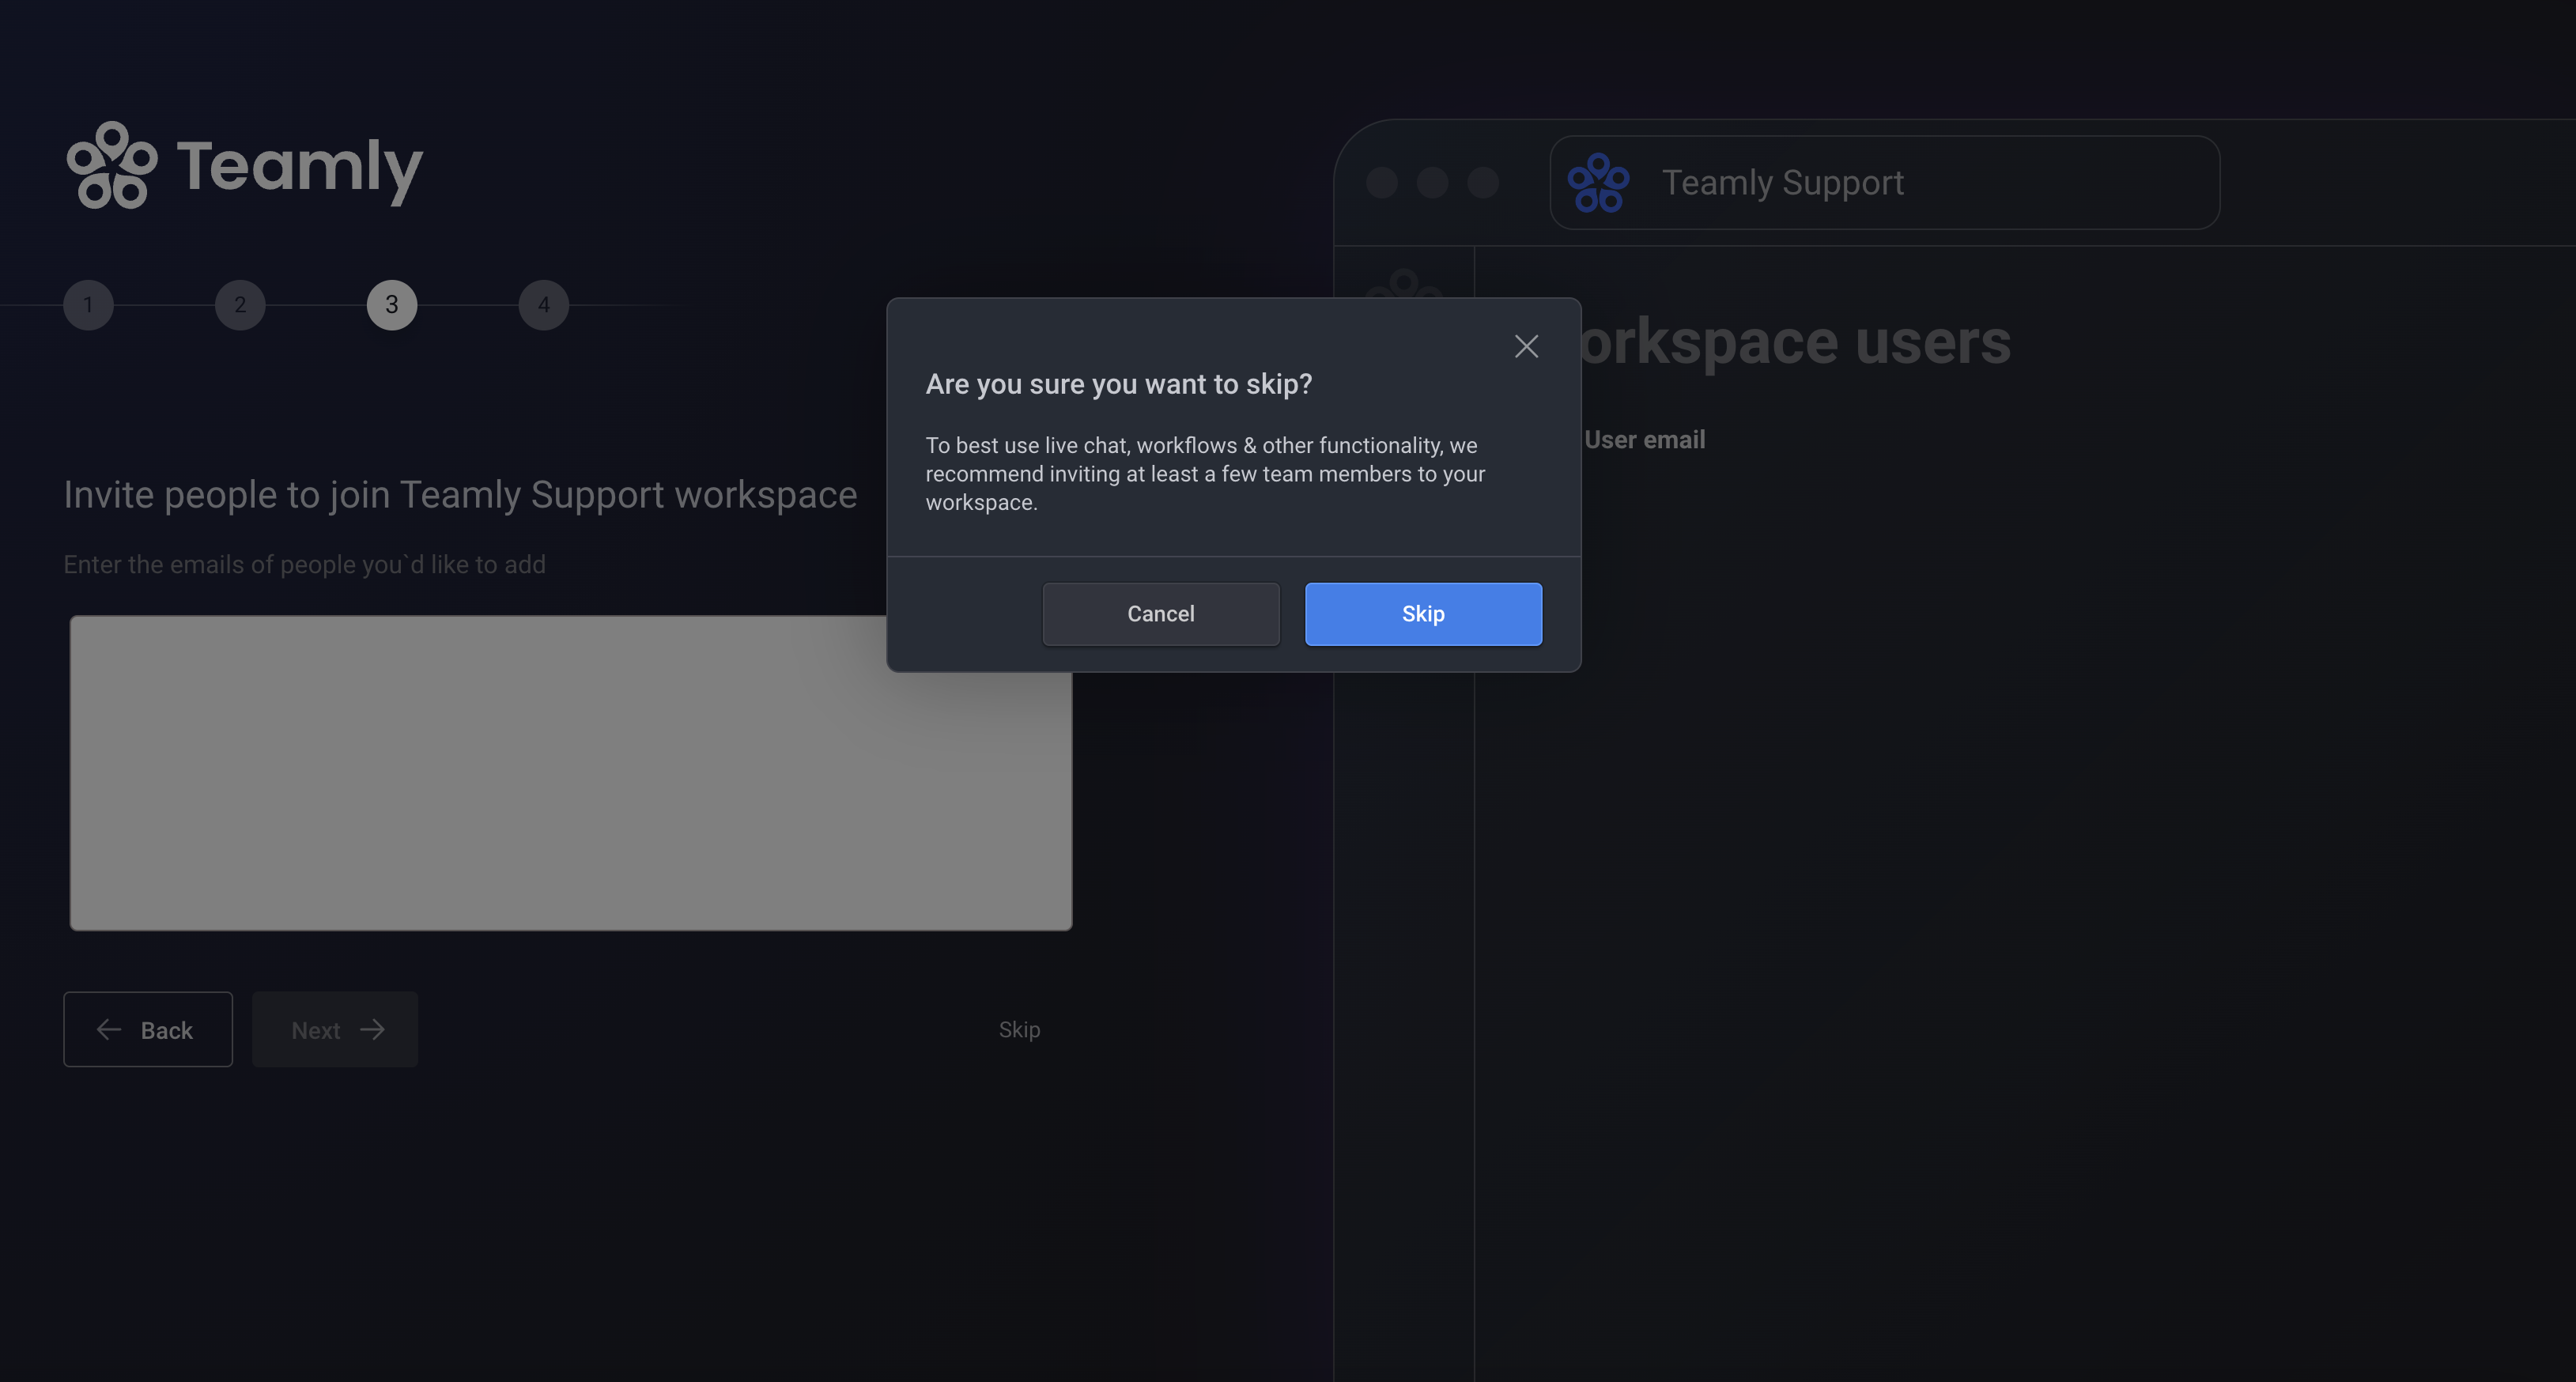
Task: Click the first preview window dot
Action: [x=1382, y=183]
